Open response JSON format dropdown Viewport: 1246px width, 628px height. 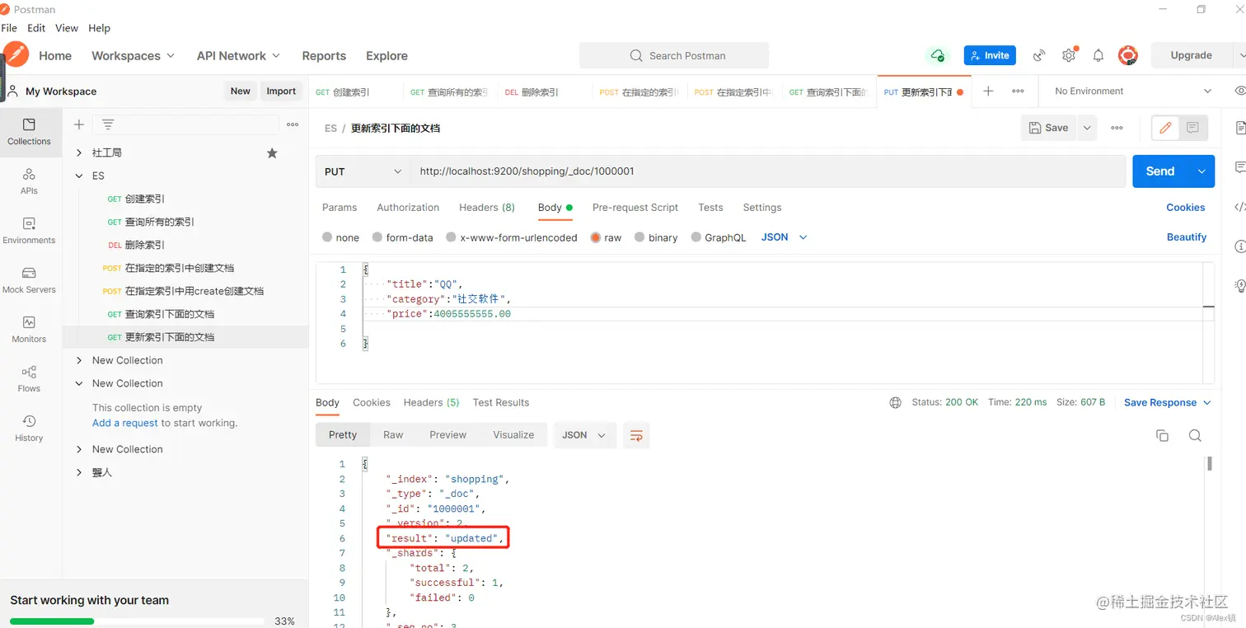pos(584,435)
